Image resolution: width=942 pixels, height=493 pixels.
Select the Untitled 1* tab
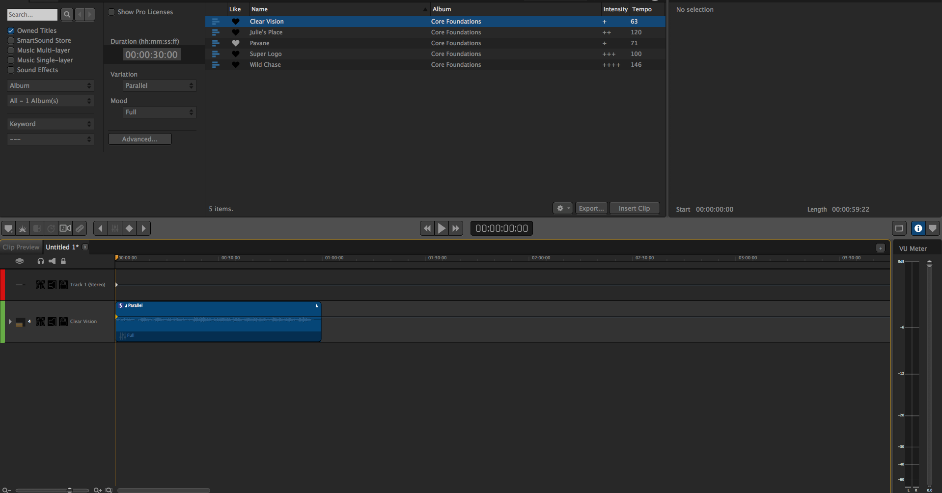click(x=62, y=247)
